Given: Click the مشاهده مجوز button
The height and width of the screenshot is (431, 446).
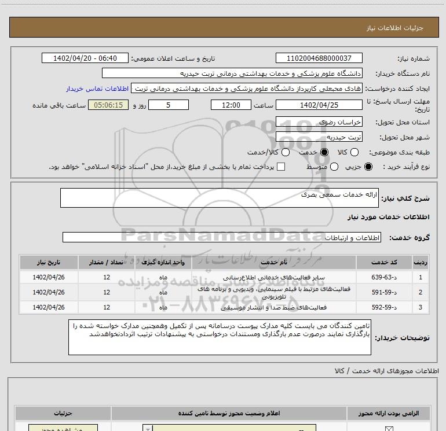Looking at the screenshot, I should (x=63, y=428).
